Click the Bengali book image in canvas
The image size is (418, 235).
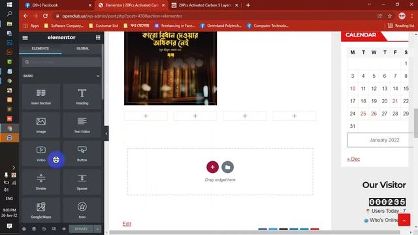(x=170, y=68)
